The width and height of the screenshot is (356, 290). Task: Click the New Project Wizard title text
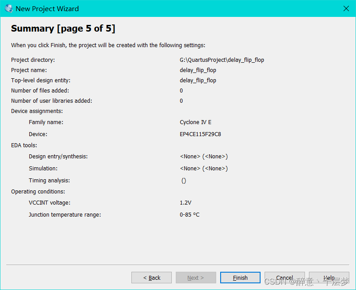click(47, 8)
